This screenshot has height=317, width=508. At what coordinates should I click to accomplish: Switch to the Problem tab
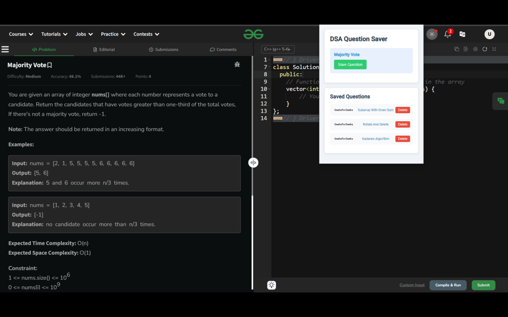tap(44, 50)
